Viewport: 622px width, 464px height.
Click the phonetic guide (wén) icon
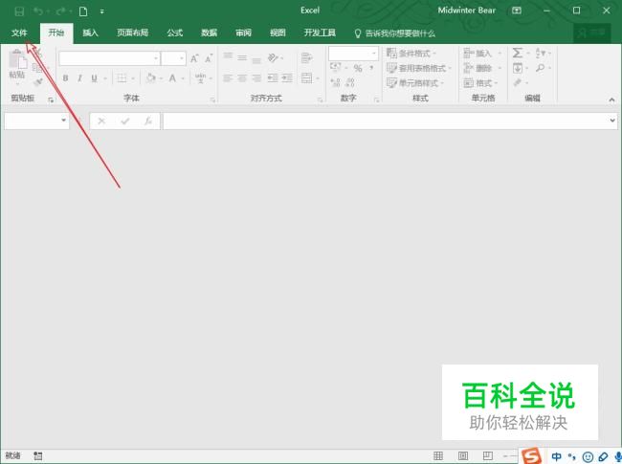pyautogui.click(x=201, y=77)
